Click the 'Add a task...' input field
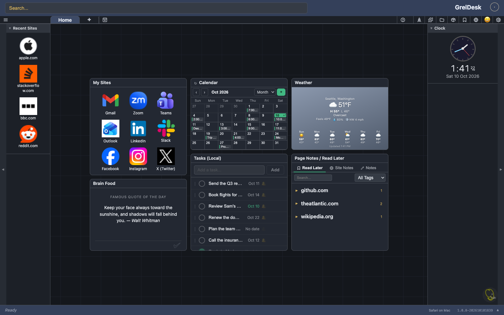Viewport: 504px width, 315px height. pos(229,170)
